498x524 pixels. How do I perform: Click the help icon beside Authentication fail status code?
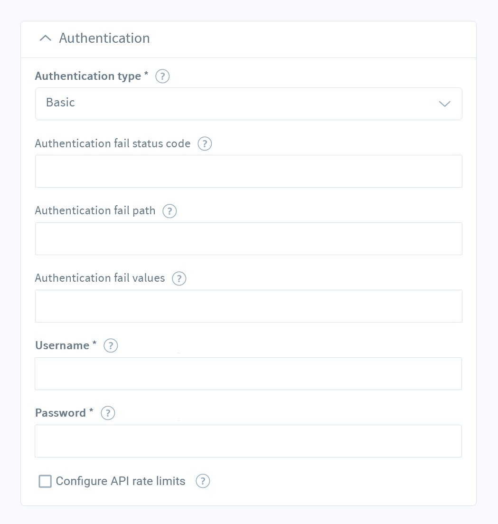(205, 144)
